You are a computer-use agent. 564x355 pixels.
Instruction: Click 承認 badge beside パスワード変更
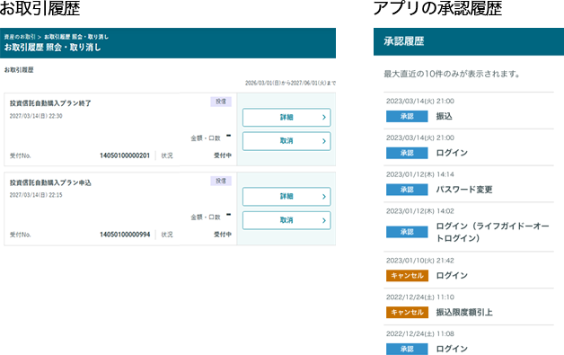(x=407, y=190)
